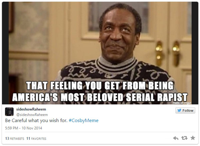This screenshot has height=146, width=200.
Task: Click the reply arrow icon
Action: pos(176,138)
